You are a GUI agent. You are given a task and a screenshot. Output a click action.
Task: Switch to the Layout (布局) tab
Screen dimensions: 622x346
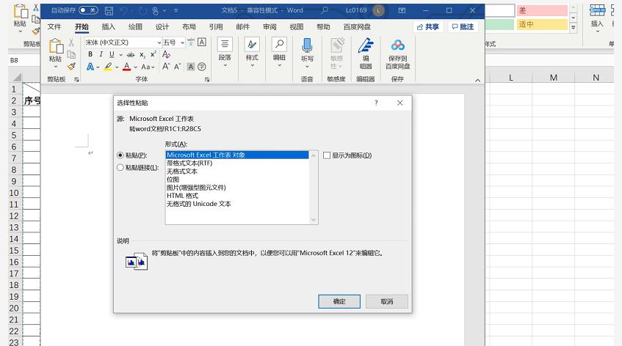(189, 26)
